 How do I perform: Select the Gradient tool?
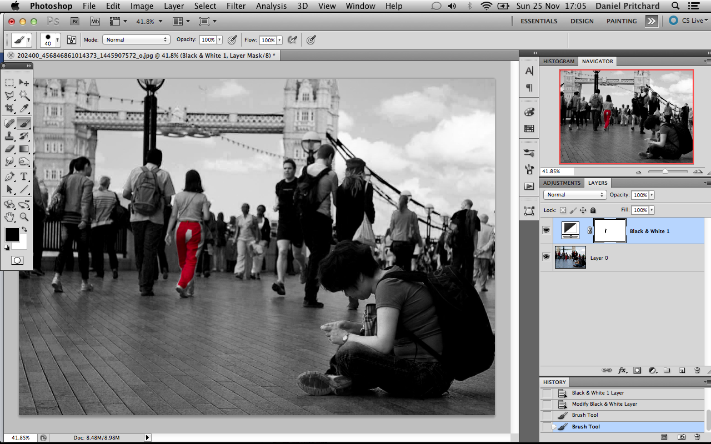pyautogui.click(x=24, y=149)
